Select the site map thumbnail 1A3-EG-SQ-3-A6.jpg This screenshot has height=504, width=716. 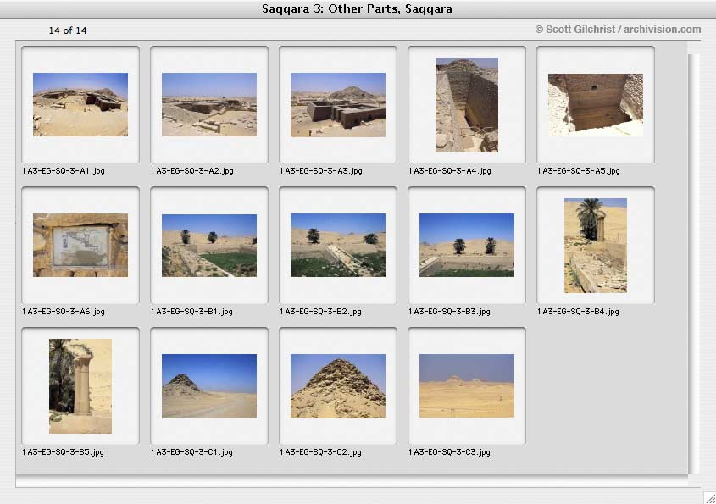(80, 245)
